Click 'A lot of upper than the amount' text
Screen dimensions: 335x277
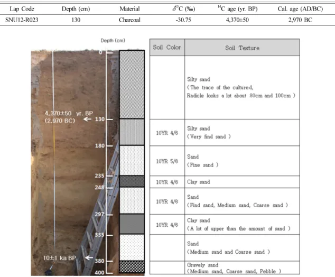pyautogui.click(x=239, y=228)
